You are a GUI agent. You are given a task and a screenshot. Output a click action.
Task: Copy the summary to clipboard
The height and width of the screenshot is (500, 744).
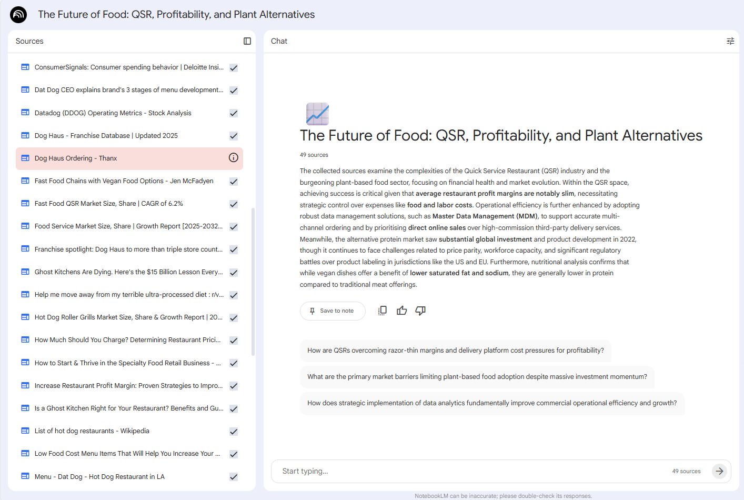point(383,311)
